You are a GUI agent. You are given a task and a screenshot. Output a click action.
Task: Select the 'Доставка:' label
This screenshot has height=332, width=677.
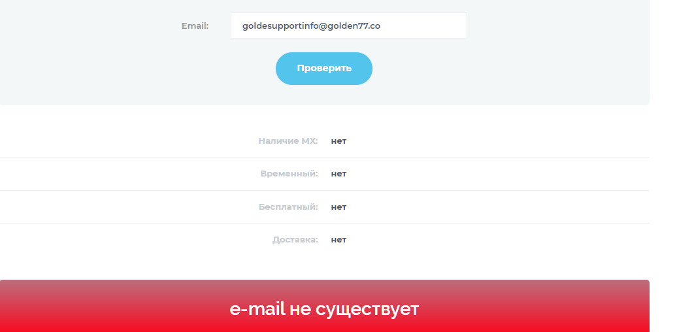[x=295, y=240]
